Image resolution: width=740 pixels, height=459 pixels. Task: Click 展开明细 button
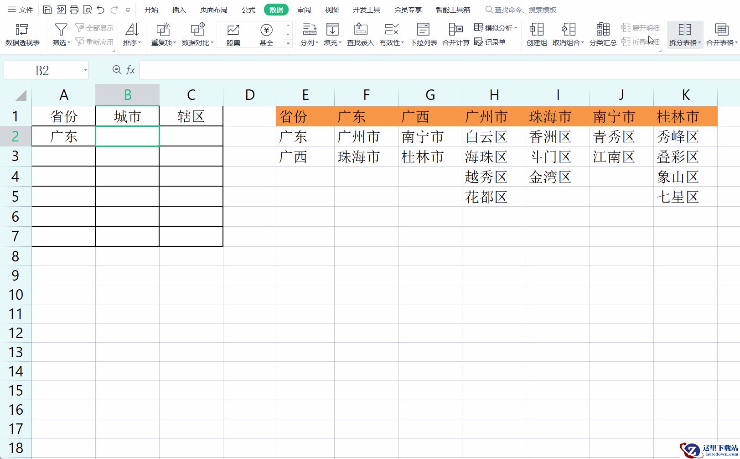point(640,28)
